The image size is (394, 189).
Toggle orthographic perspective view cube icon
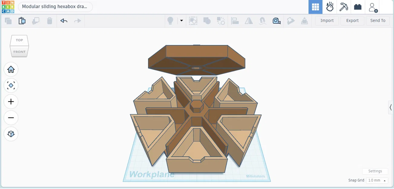[11, 134]
